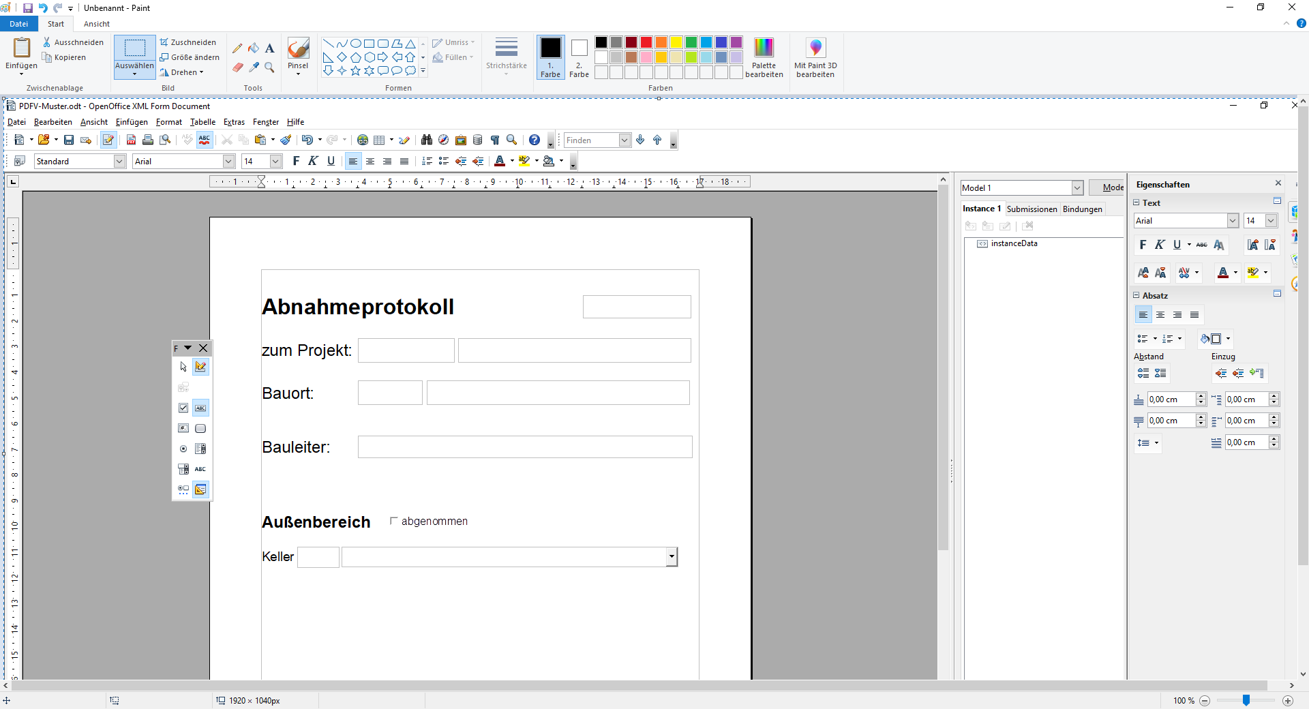
Task: Toggle centered alignment in Absatz panel
Action: [x=1160, y=315]
